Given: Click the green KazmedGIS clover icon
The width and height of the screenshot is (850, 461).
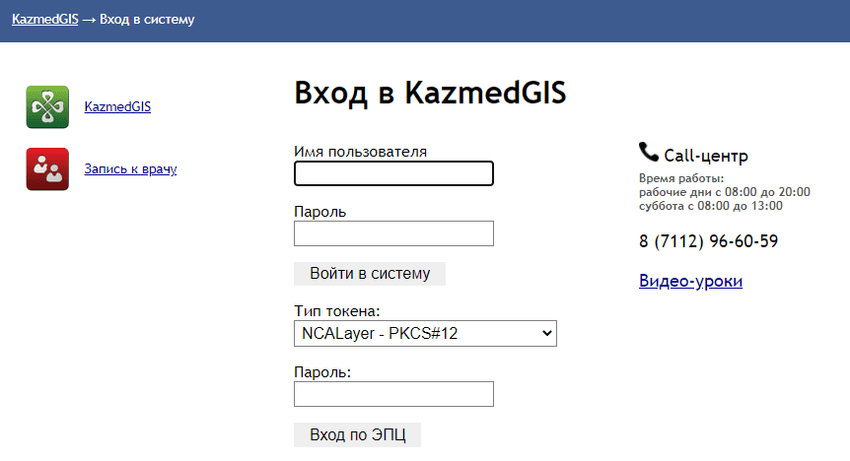Looking at the screenshot, I should [47, 107].
